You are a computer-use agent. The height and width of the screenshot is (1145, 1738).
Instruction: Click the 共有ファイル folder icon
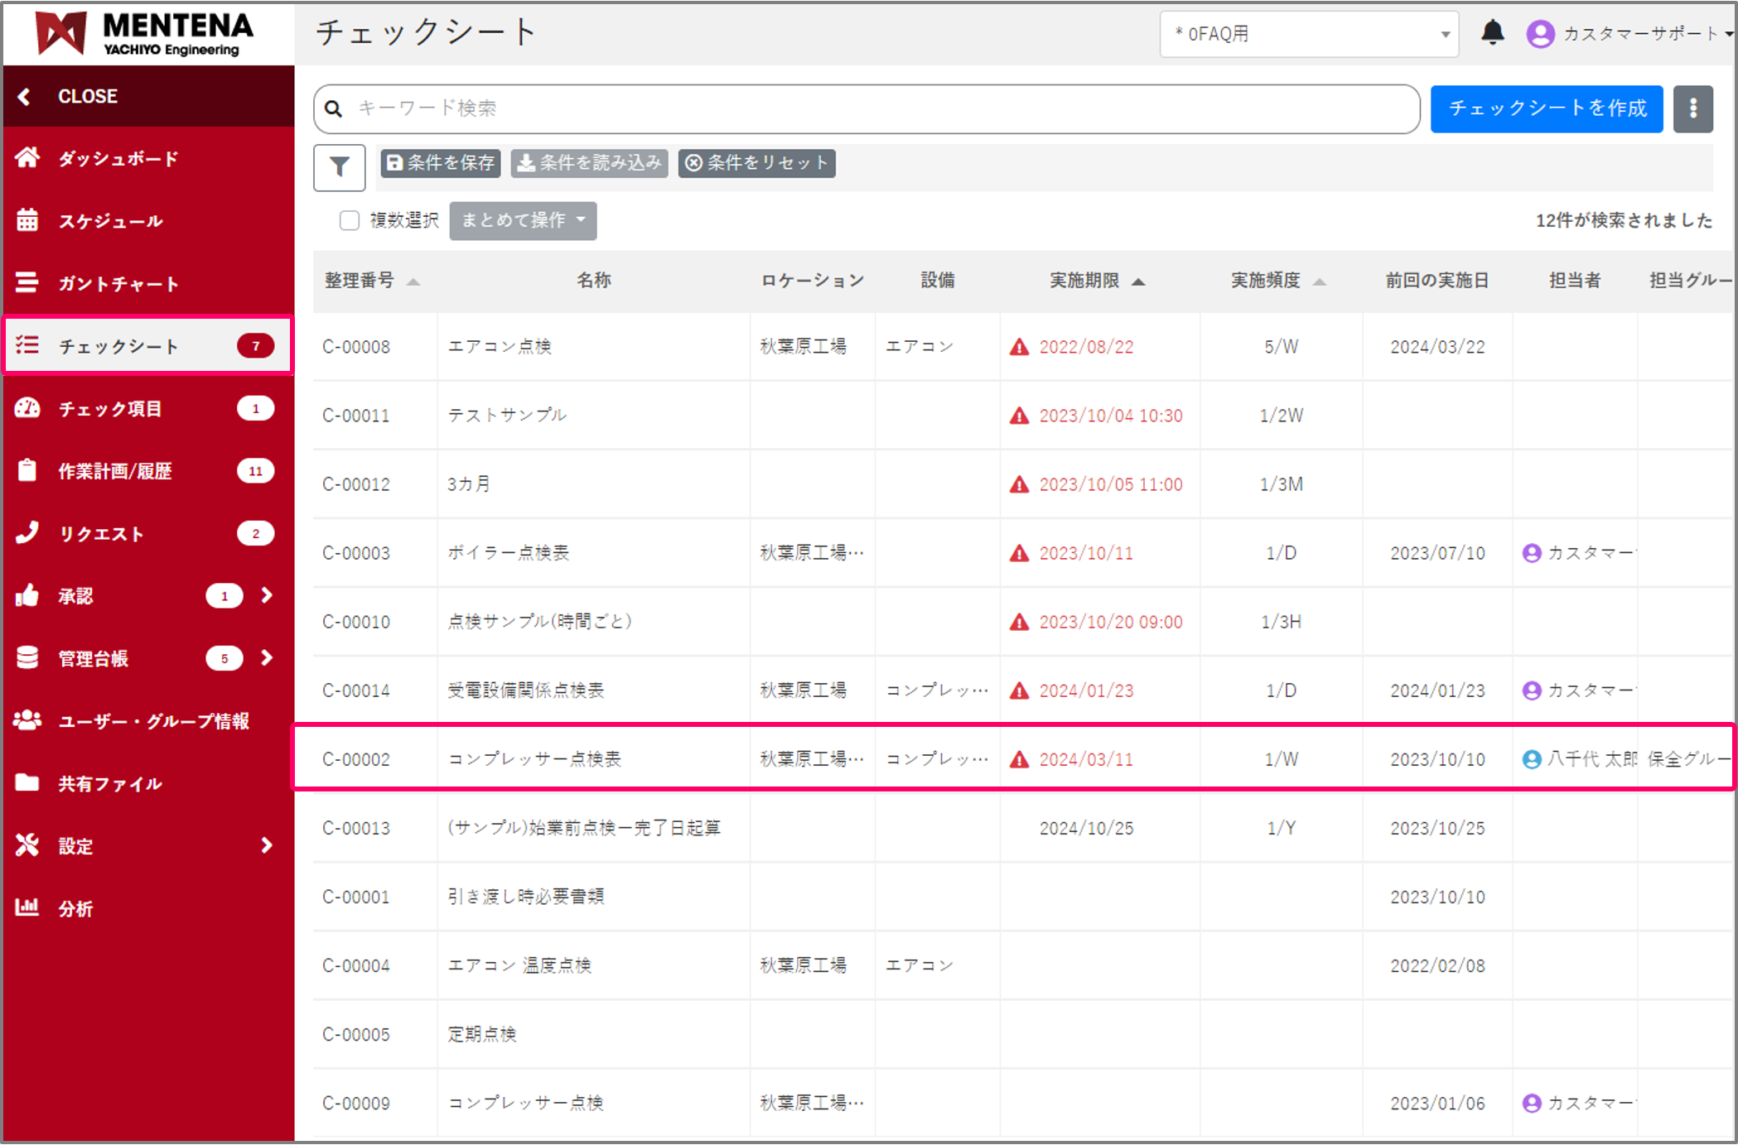click(x=27, y=782)
